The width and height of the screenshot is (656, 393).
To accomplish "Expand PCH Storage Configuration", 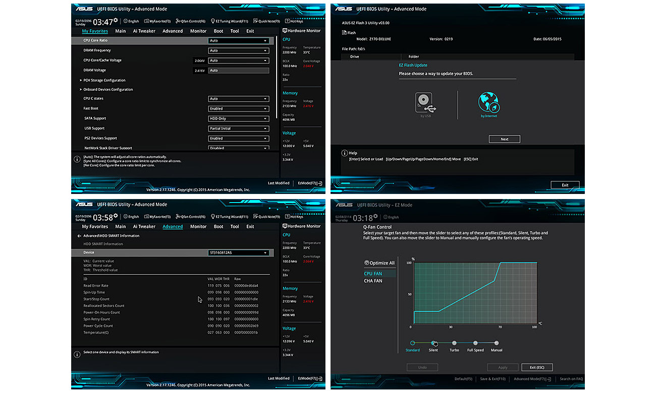I will tap(103, 80).
